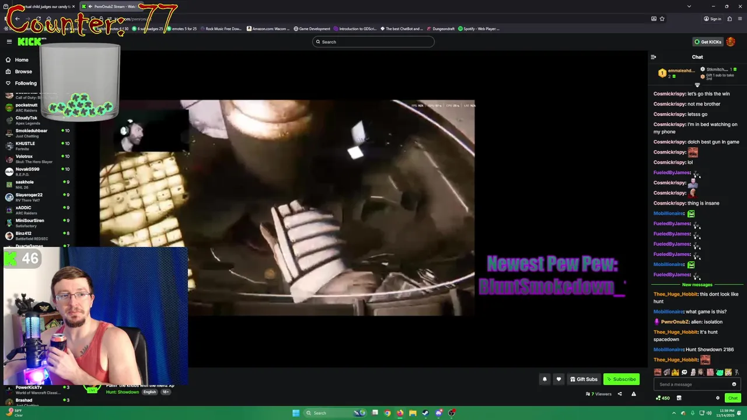
Task: Select the green cat emote in quick emotes
Action: 719,372
